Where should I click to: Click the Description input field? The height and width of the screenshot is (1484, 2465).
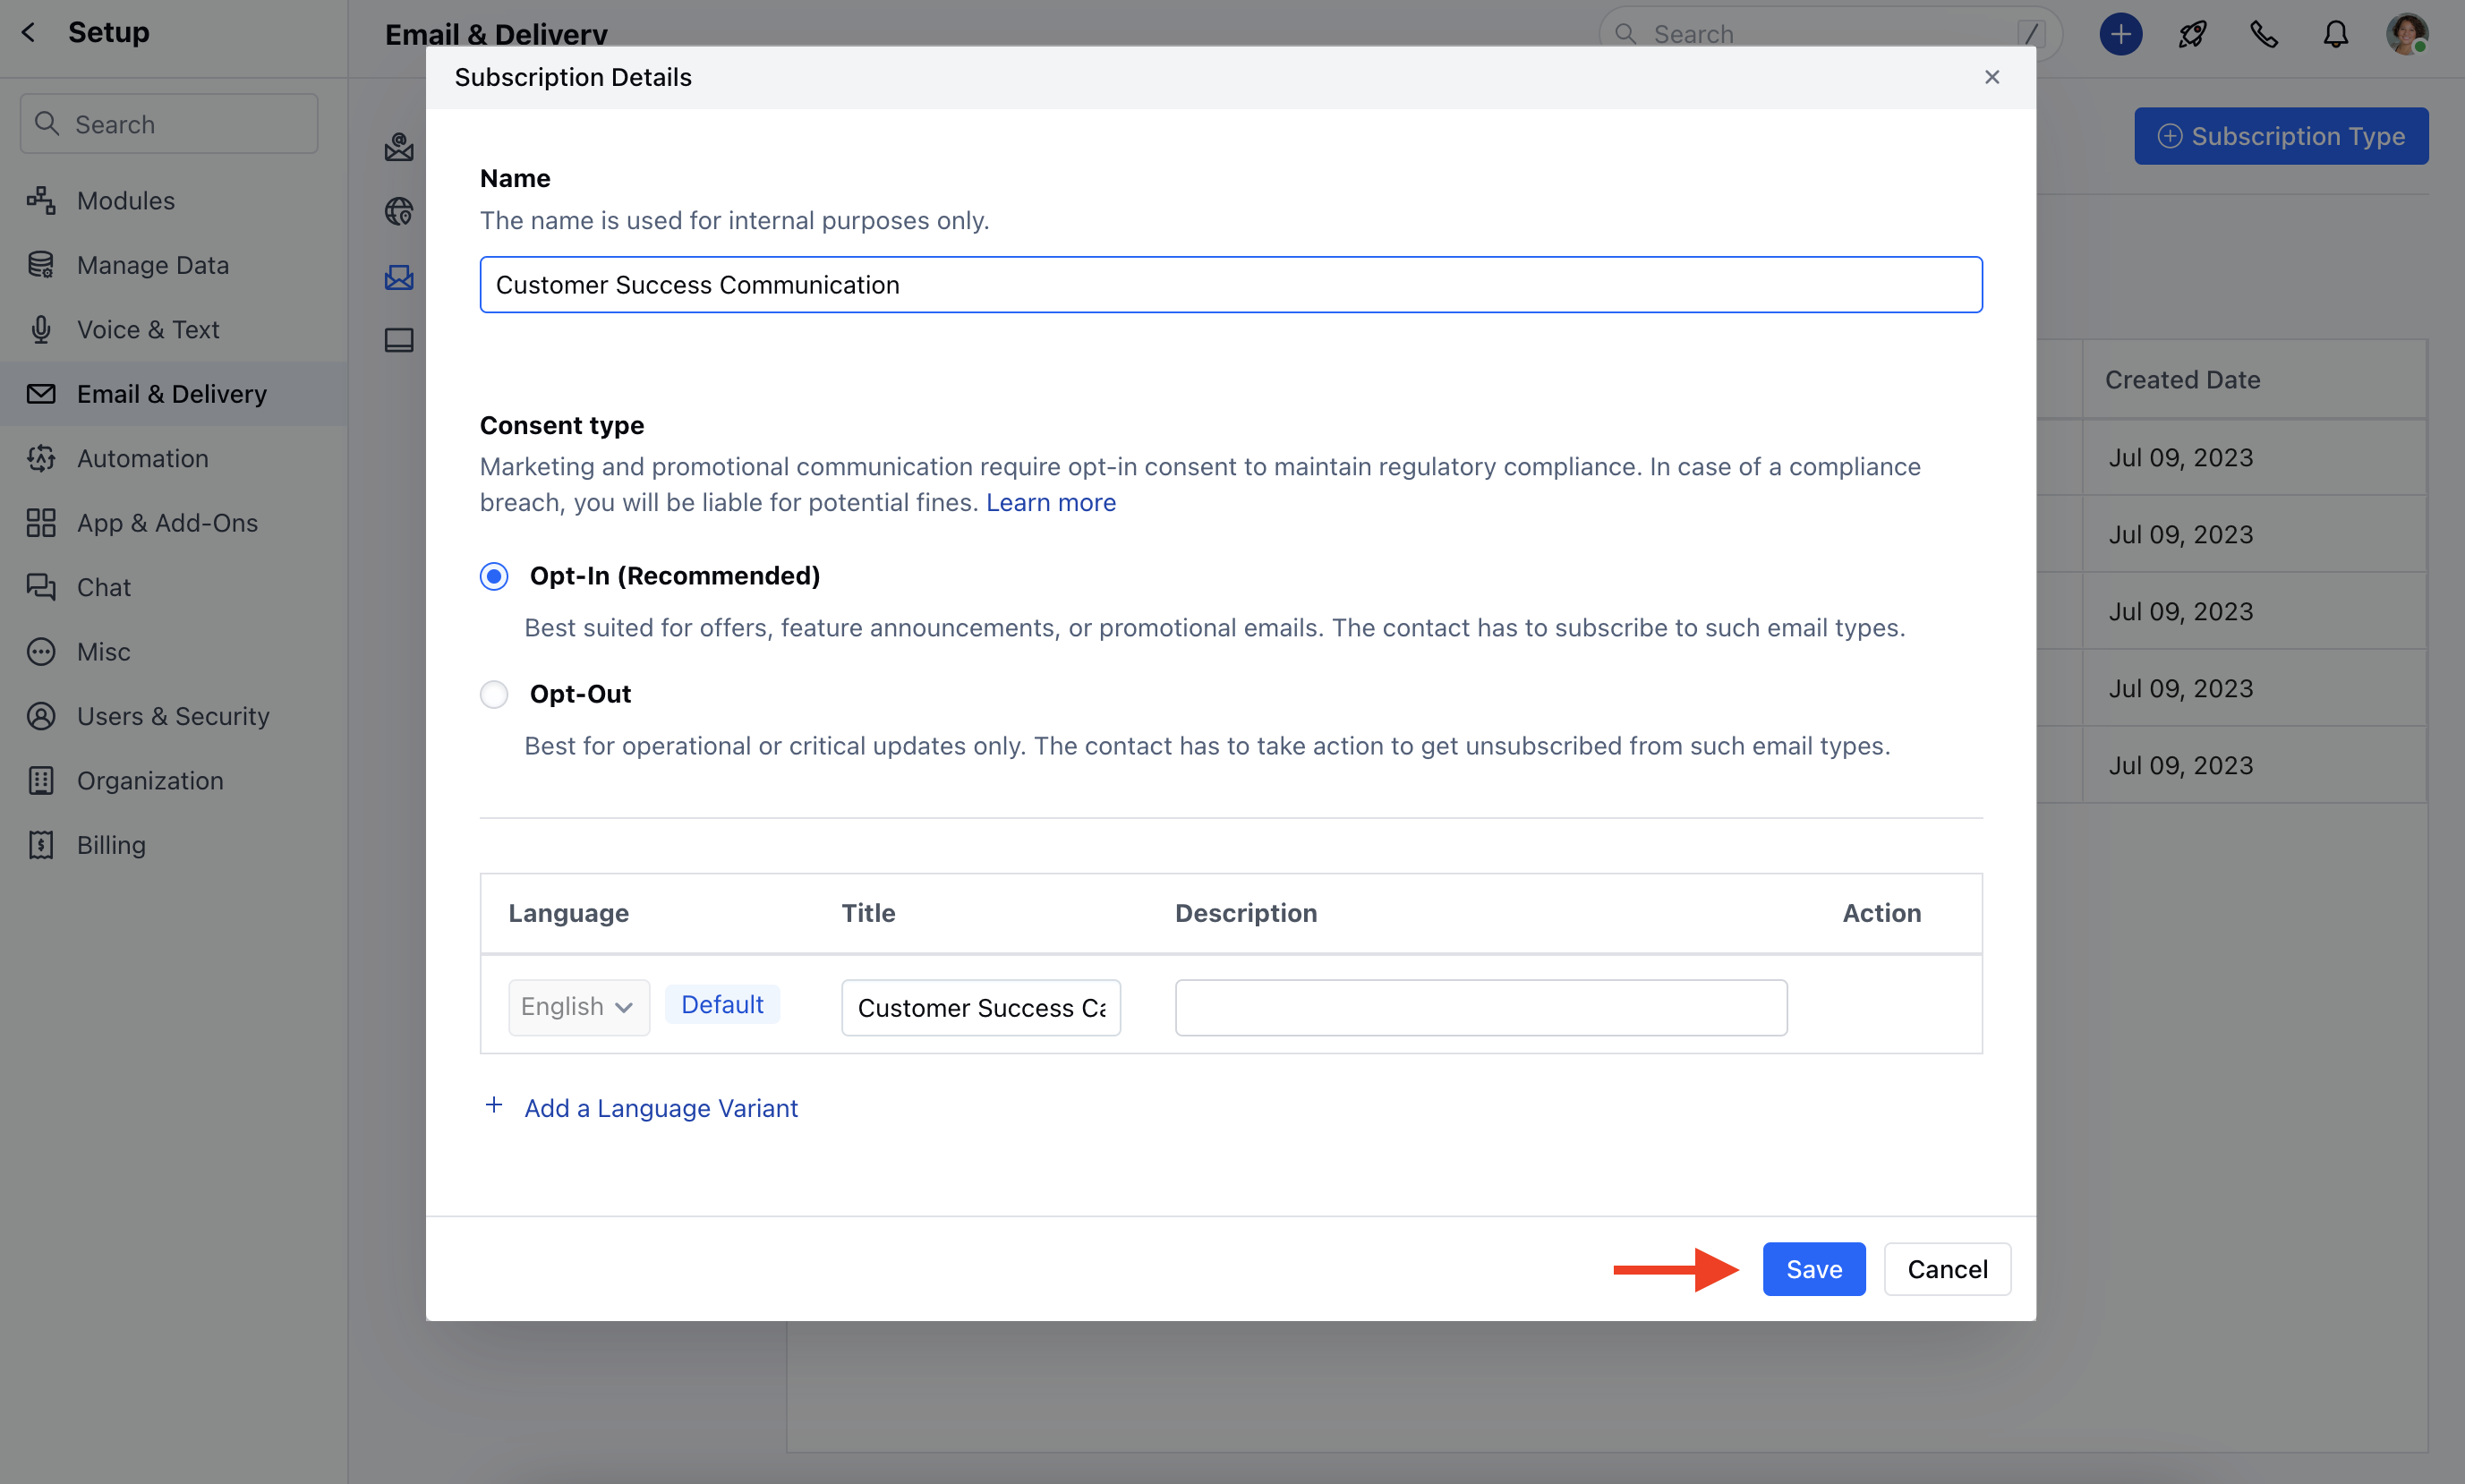1480,1007
